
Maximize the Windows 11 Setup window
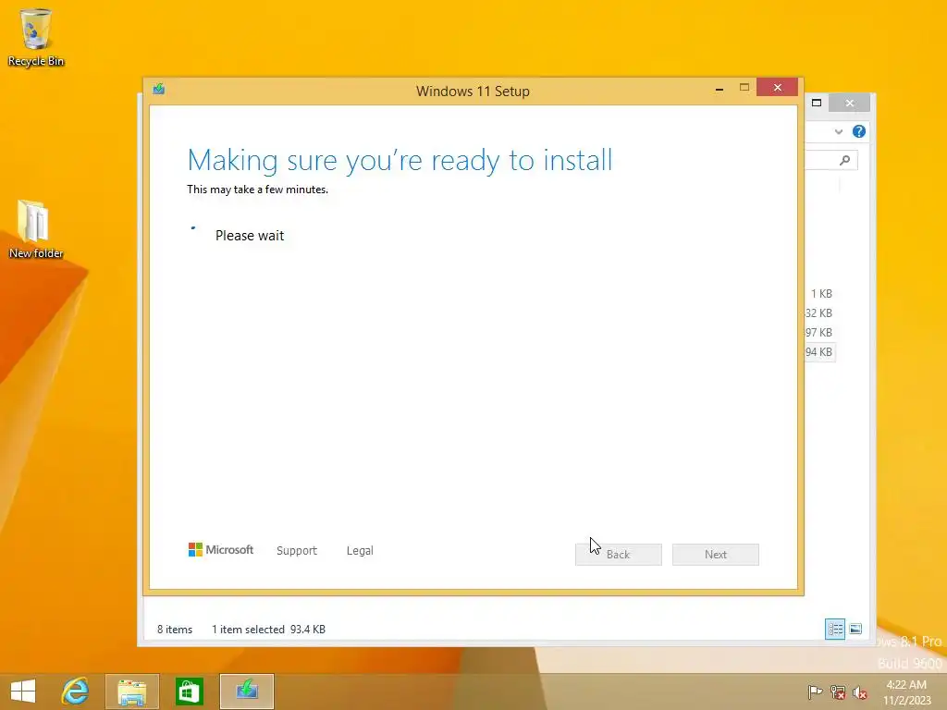click(x=744, y=88)
